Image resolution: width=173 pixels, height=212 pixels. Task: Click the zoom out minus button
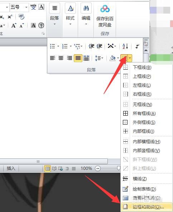tap(98, 168)
